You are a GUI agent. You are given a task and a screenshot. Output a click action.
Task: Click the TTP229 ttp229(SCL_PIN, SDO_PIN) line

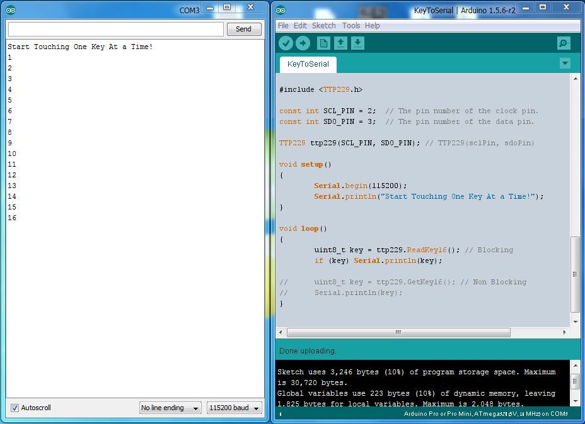pyautogui.click(x=407, y=143)
